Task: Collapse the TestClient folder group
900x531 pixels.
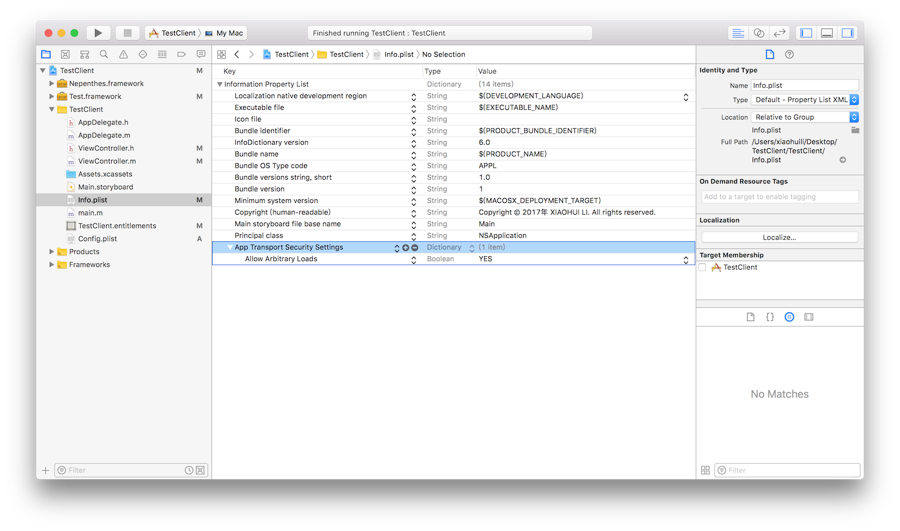Action: [x=52, y=109]
